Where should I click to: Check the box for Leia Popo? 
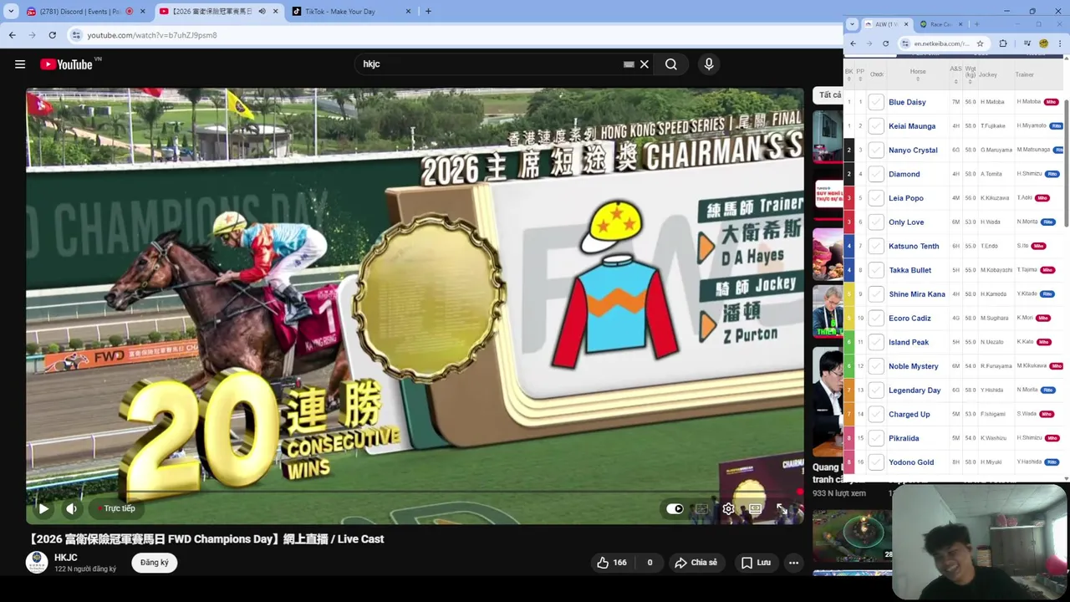point(876,198)
